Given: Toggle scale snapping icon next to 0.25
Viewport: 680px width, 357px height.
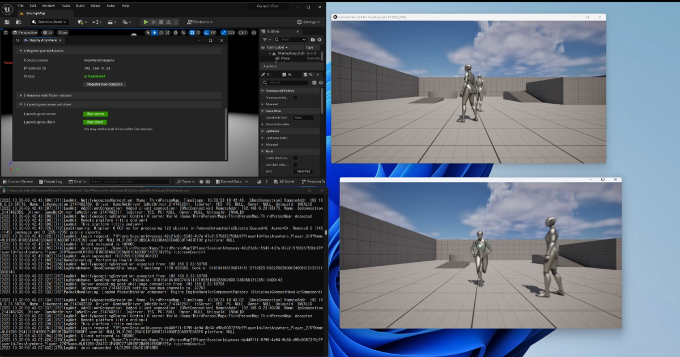Looking at the screenshot, I should click(x=223, y=32).
